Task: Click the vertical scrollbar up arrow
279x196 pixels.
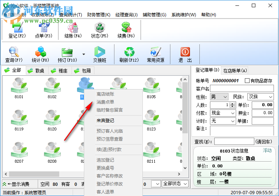Action: click(185, 79)
